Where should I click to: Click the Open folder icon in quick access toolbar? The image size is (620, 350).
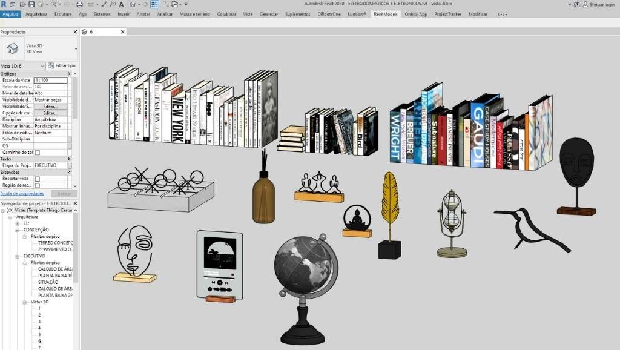pyautogui.click(x=23, y=4)
